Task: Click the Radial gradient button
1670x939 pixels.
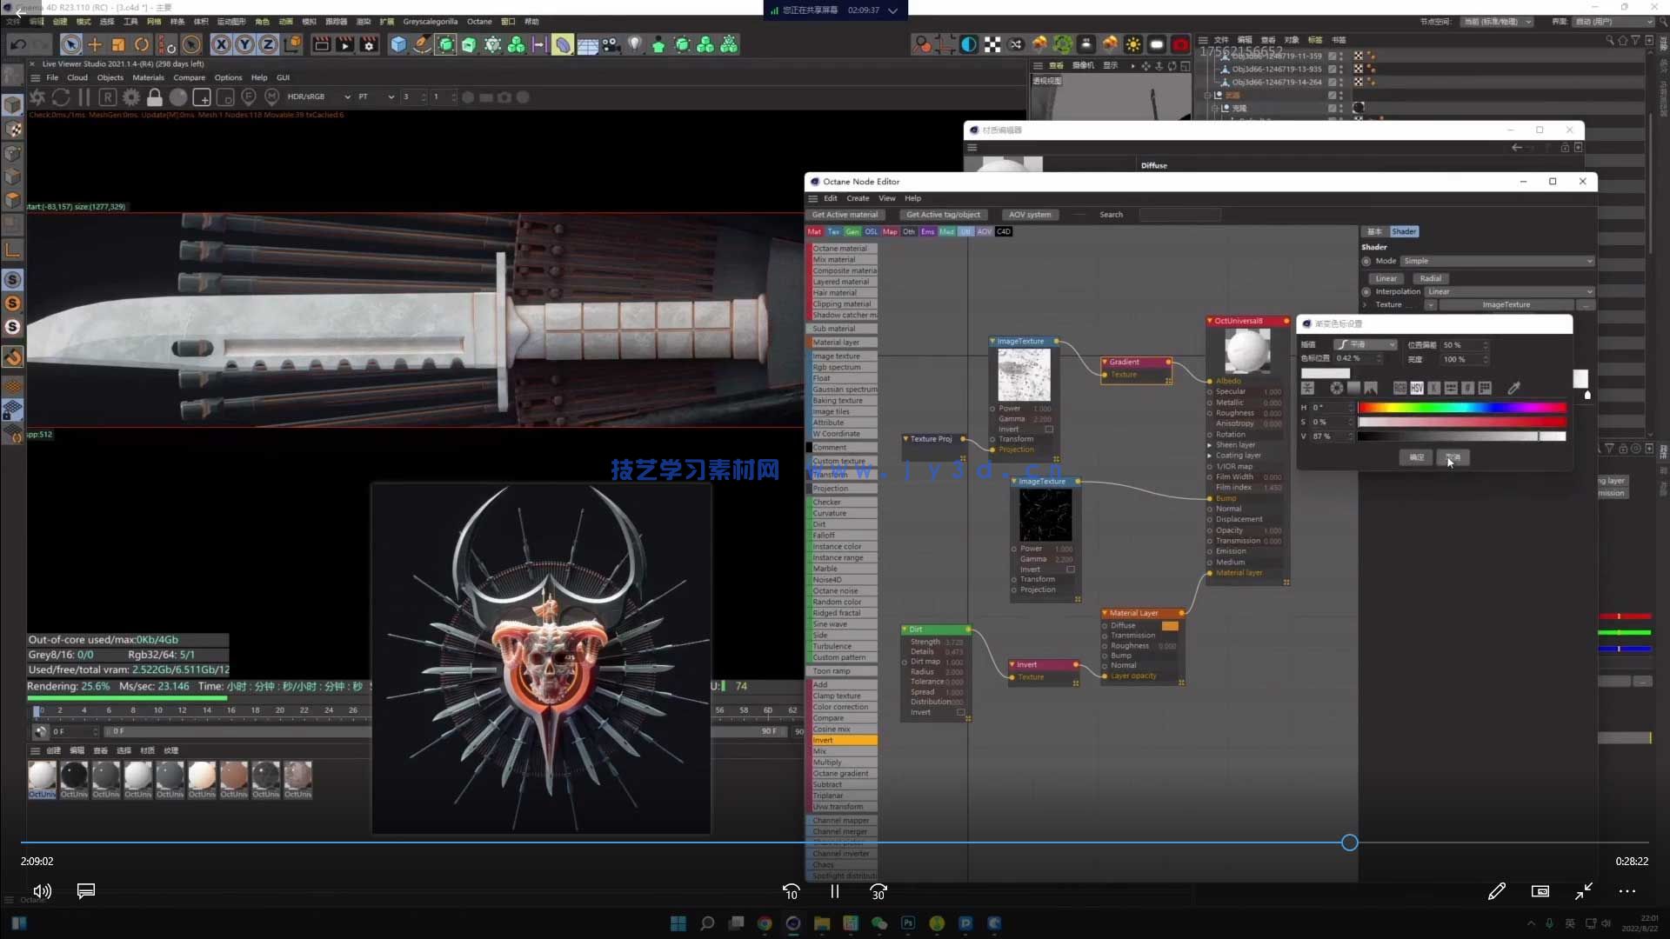Action: [x=1431, y=279]
